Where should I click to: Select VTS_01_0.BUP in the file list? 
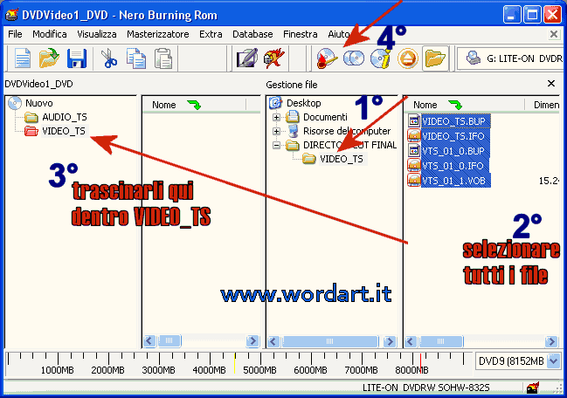[453, 151]
